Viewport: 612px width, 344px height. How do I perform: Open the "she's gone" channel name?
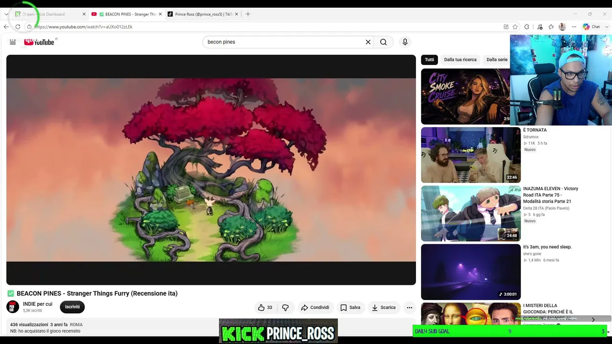click(532, 254)
